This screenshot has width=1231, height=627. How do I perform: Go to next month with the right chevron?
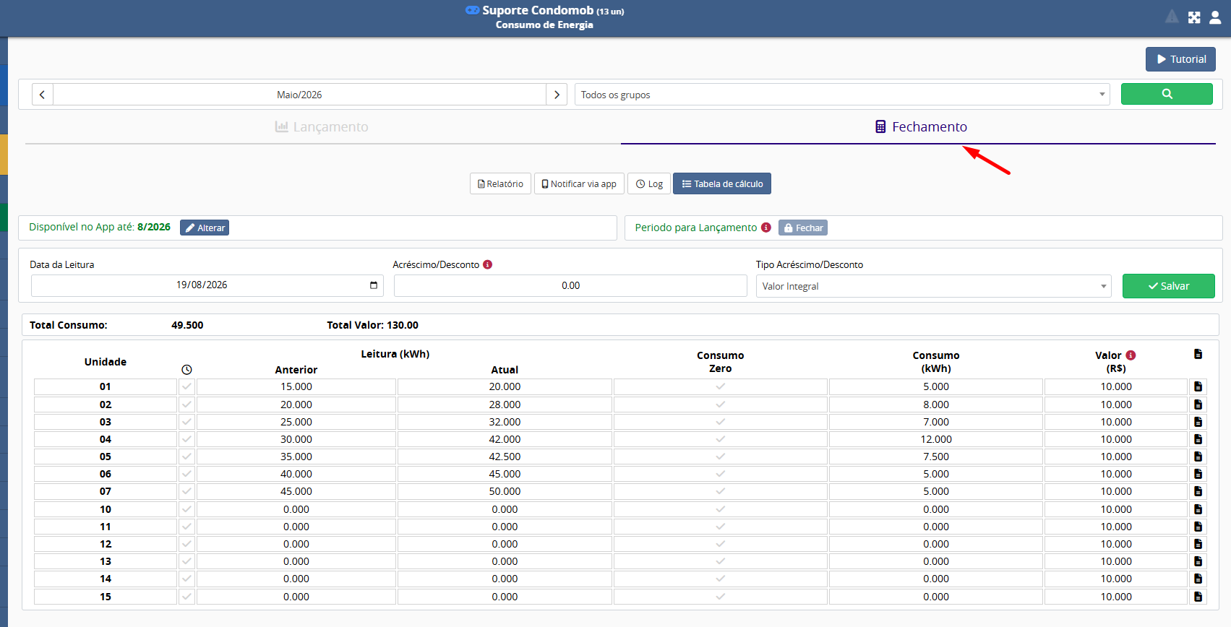[557, 95]
